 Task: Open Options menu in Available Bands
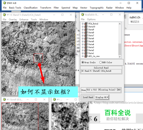pyautogui.click(x=91, y=19)
